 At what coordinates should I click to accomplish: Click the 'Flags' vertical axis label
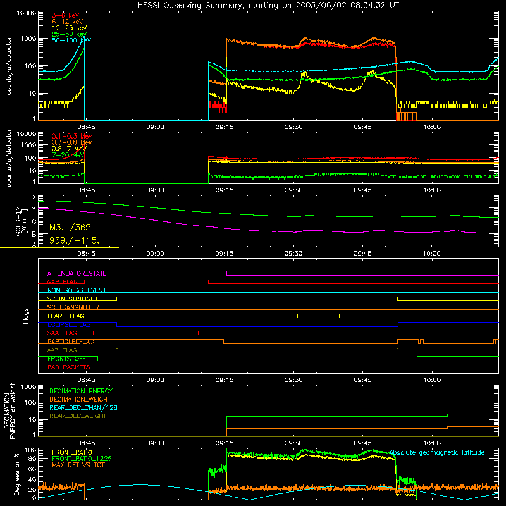click(26, 316)
